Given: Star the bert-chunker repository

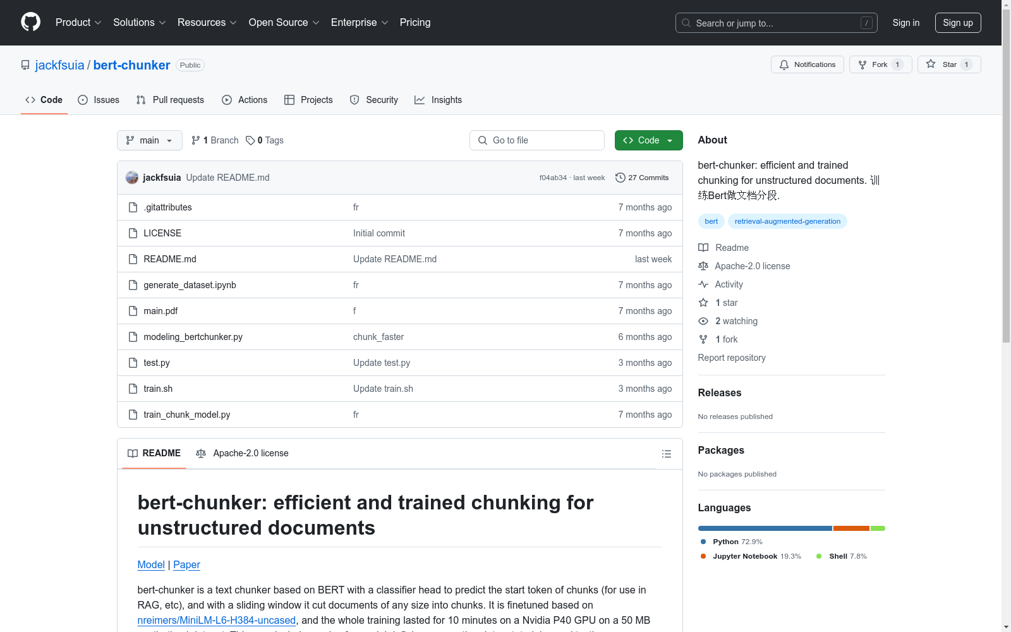Looking at the screenshot, I should (x=949, y=64).
